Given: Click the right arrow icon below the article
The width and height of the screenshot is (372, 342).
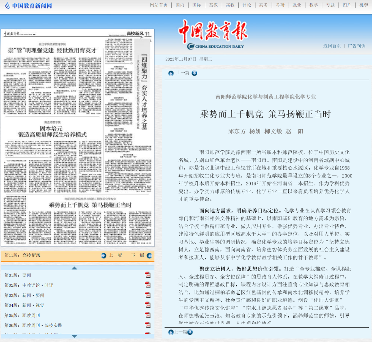Looking at the screenshot, I should [190, 332].
